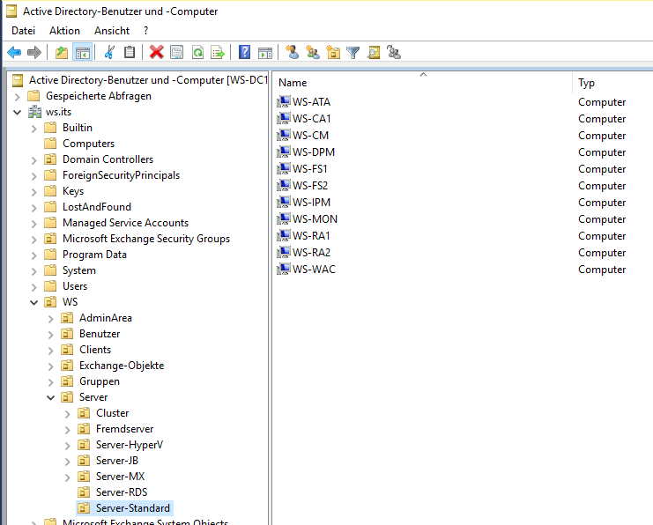Select Managed Service Accounts in tree

pos(125,223)
